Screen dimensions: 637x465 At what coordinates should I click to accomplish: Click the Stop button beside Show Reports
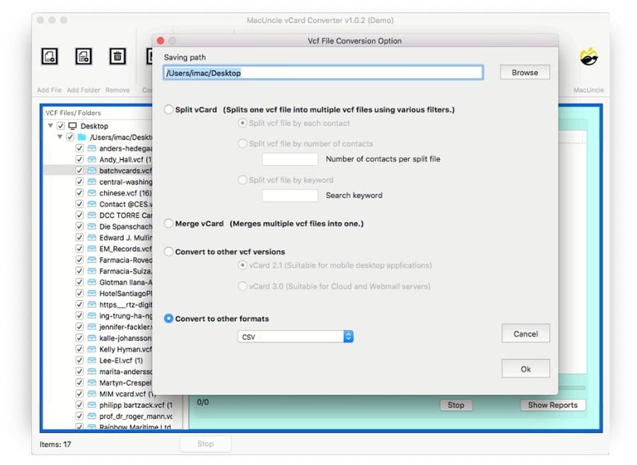coord(456,405)
